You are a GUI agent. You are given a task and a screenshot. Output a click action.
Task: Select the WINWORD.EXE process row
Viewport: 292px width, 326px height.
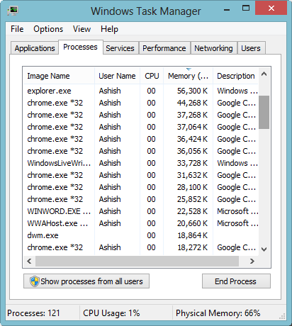click(x=141, y=211)
